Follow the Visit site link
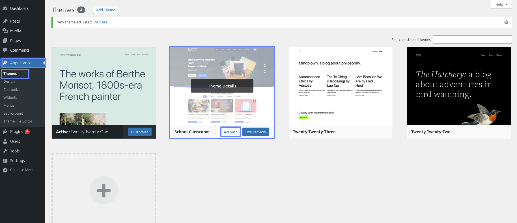 (100, 22)
